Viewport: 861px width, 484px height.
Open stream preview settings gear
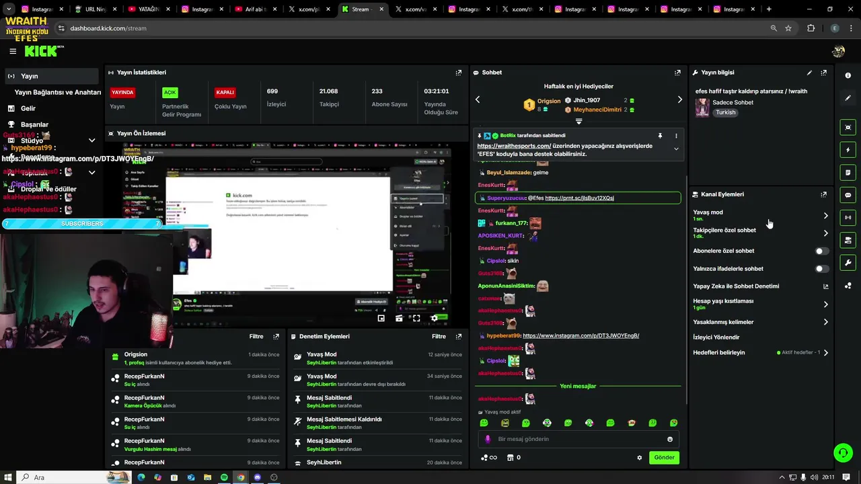434,319
